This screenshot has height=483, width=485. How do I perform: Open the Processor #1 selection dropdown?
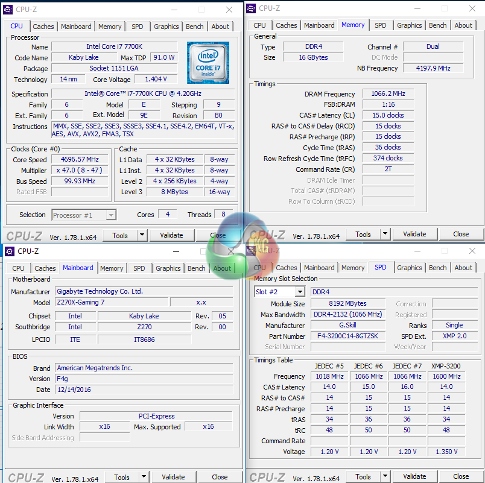pyautogui.click(x=84, y=215)
